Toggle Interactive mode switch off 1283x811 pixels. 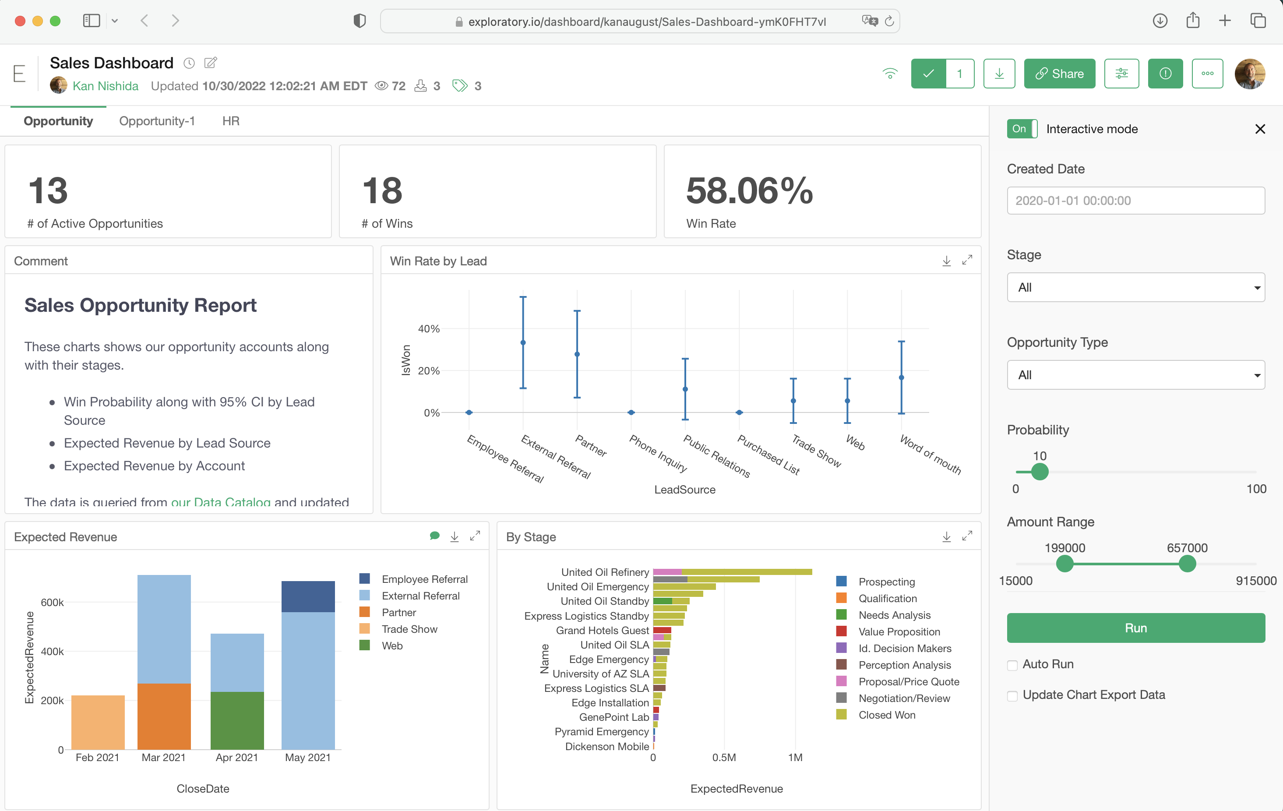coord(1022,129)
